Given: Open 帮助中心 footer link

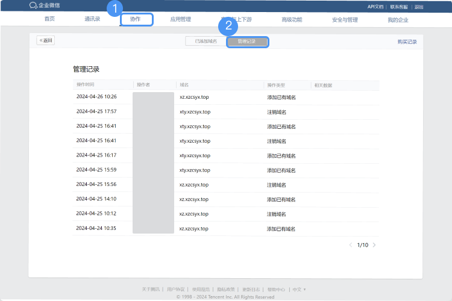Looking at the screenshot, I should (276, 290).
